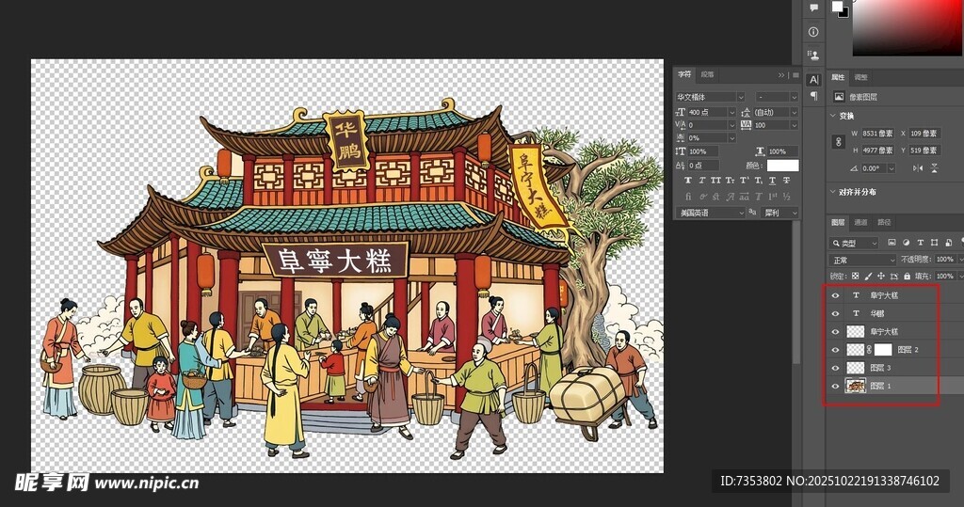964x507 pixels.
Task: Open the layer blend mode dropdown 正常
Action: [862, 260]
